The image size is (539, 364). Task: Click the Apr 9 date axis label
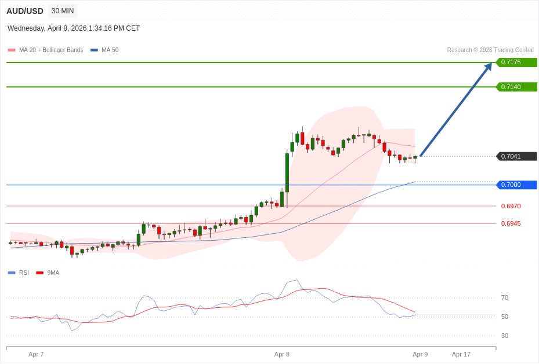pyautogui.click(x=420, y=354)
